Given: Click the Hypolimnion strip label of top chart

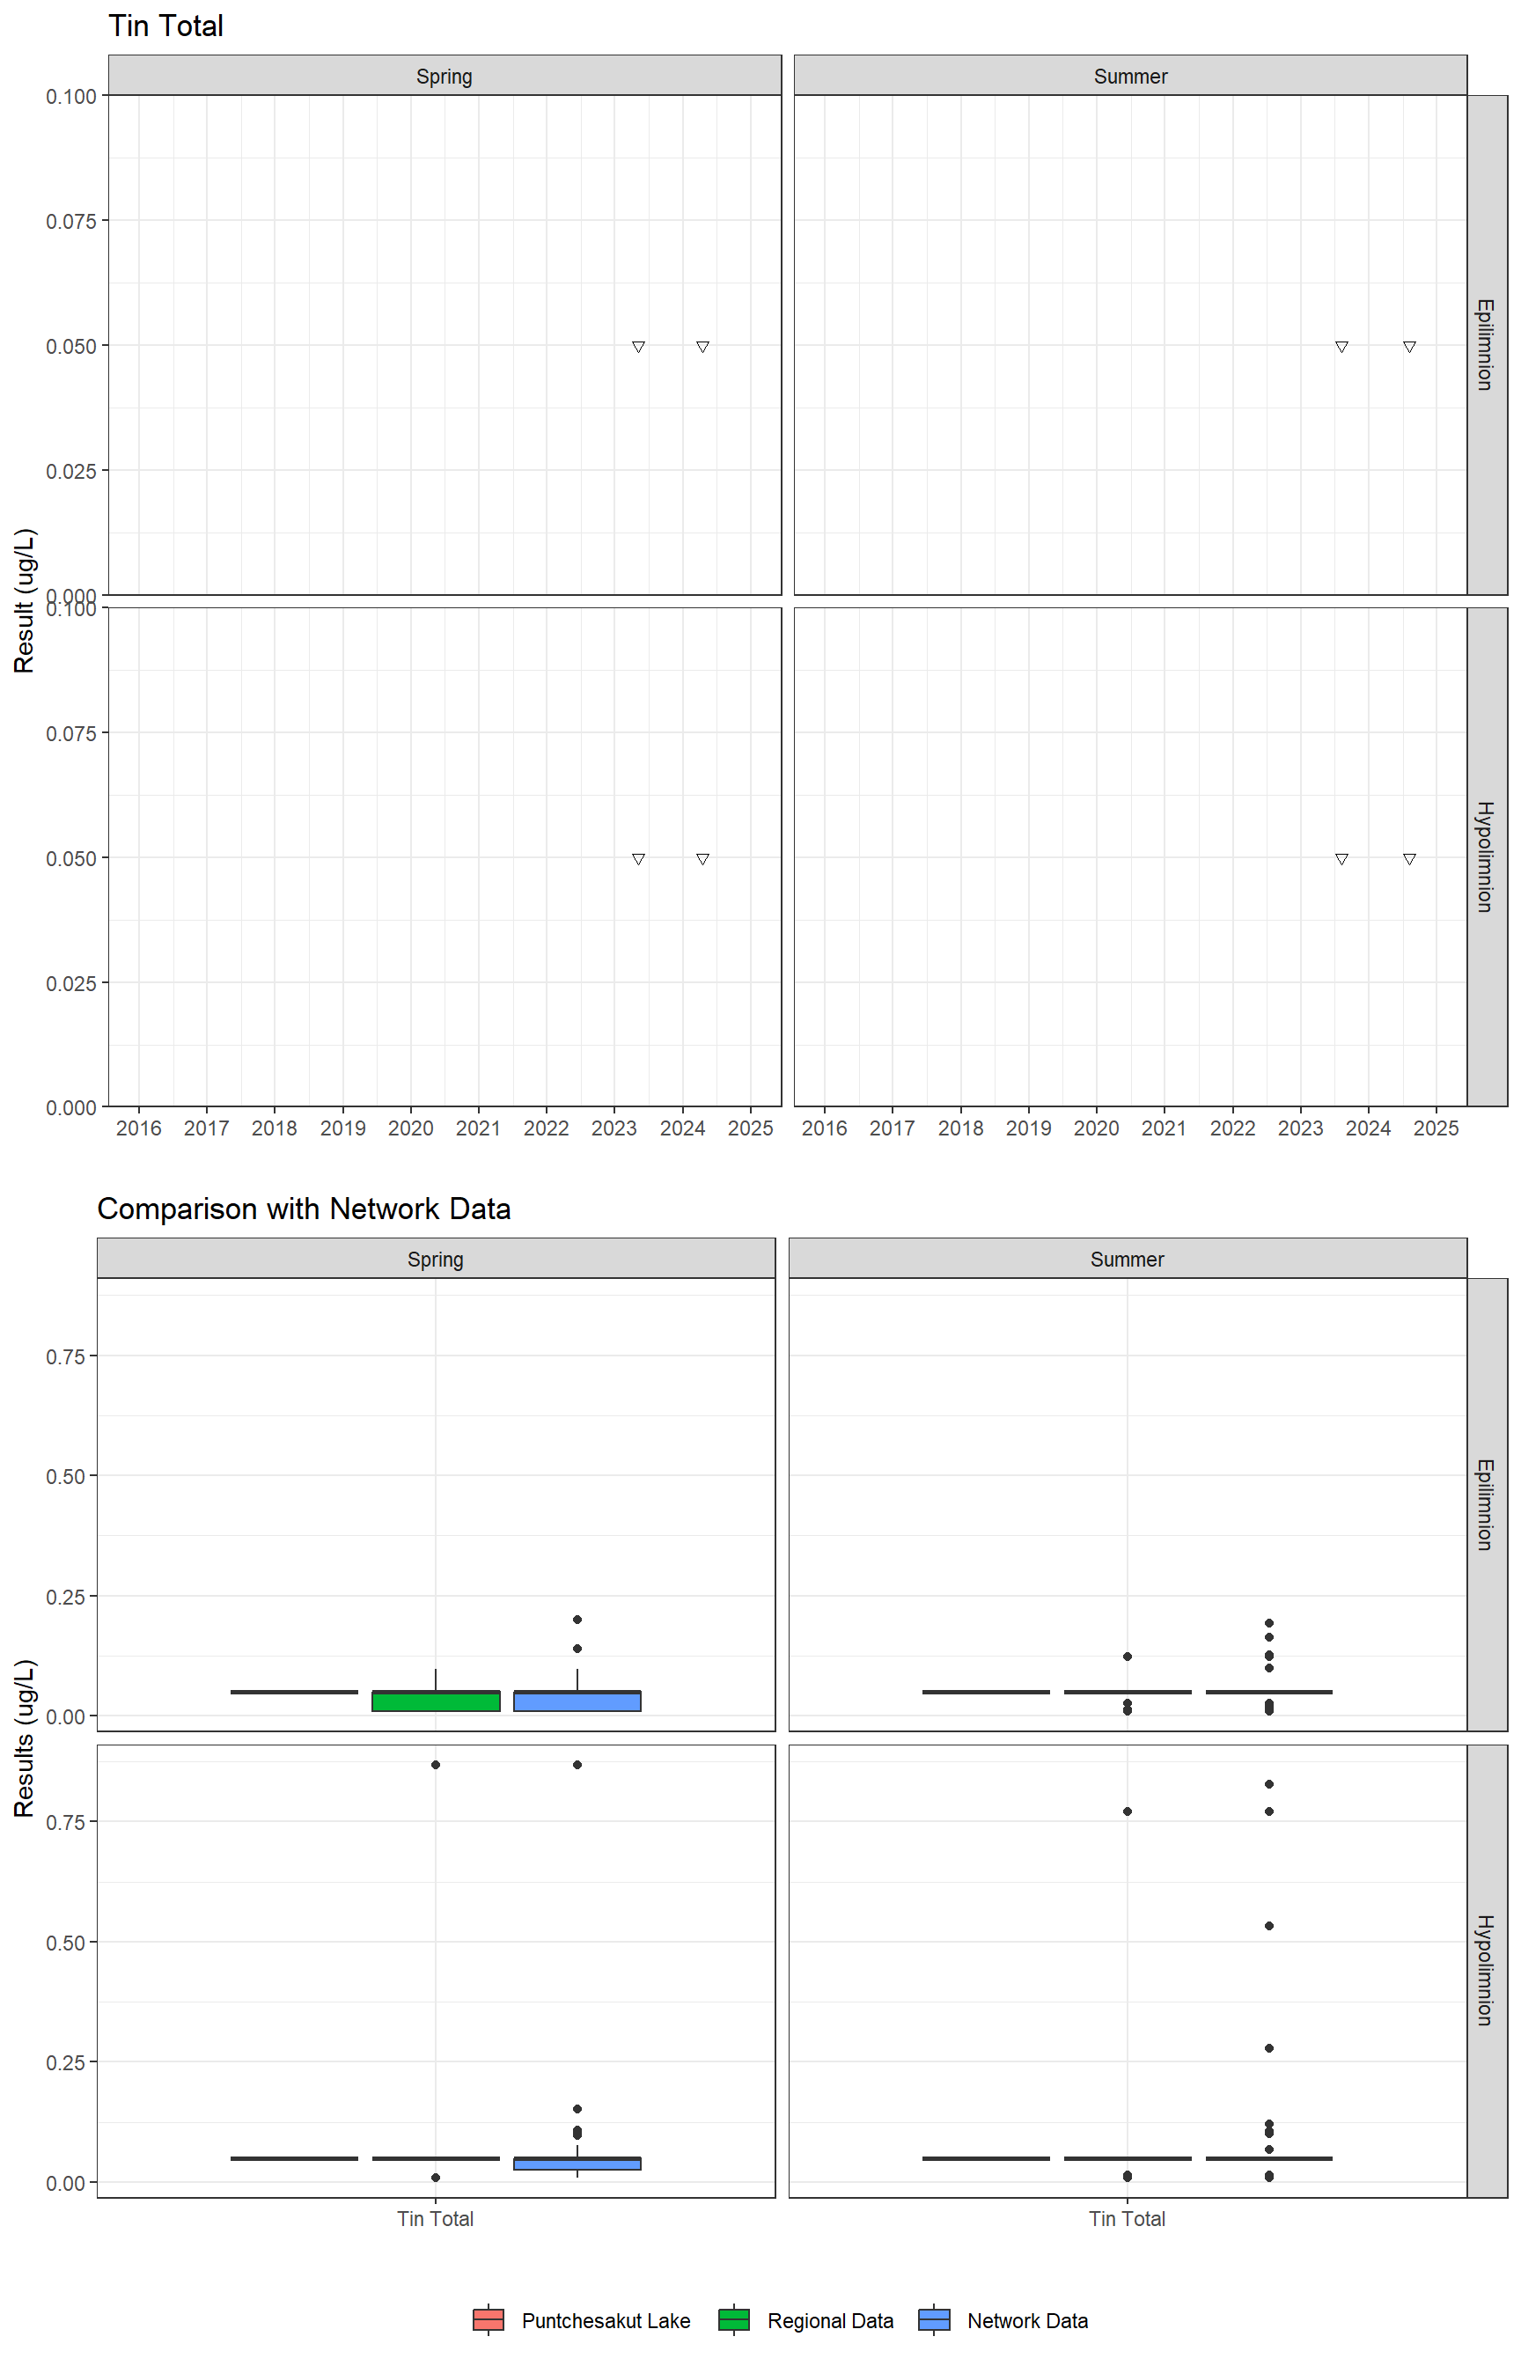Looking at the screenshot, I should tap(1487, 856).
